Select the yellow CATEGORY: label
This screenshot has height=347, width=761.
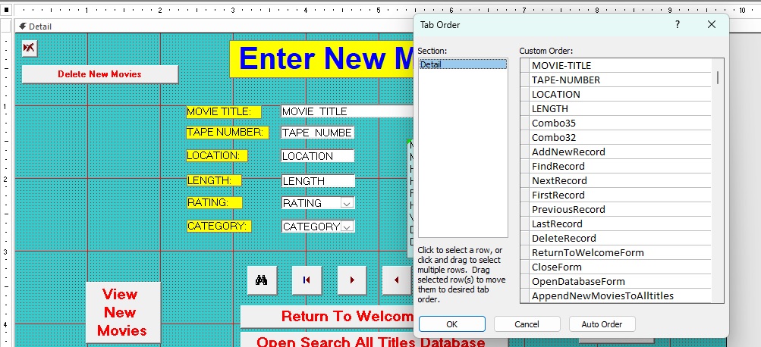pos(219,226)
